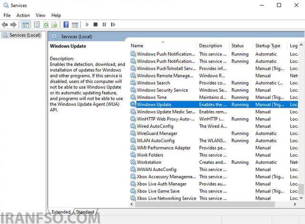Select the Windows Update service name
This screenshot has width=305, height=224.
(x=154, y=104)
